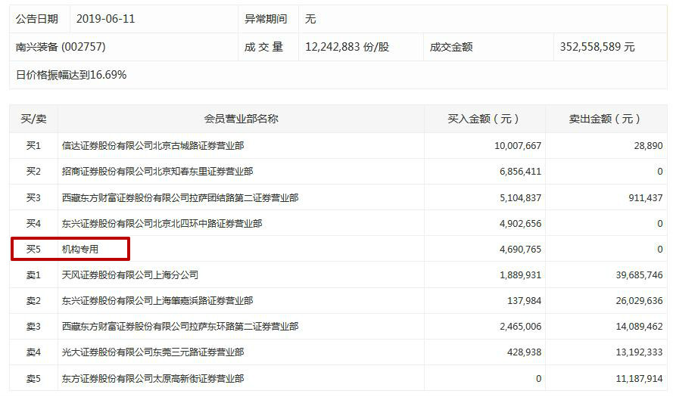Click the 会员营业部名称 column header

click(x=241, y=119)
